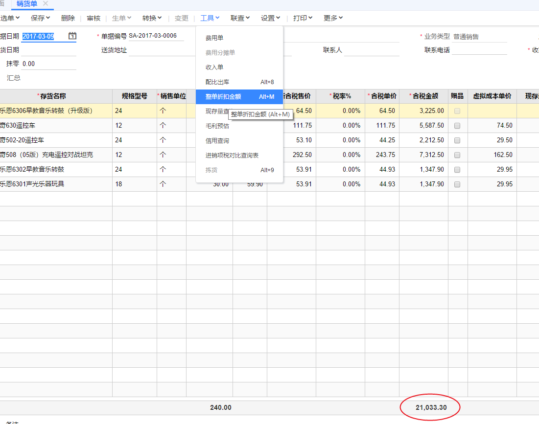Click the 单据日期 input field

pos(43,36)
